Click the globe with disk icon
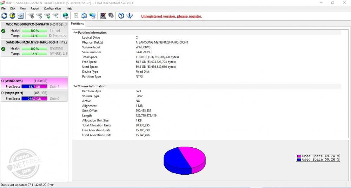The height and width of the screenshot is (188, 351). tap(65, 16)
